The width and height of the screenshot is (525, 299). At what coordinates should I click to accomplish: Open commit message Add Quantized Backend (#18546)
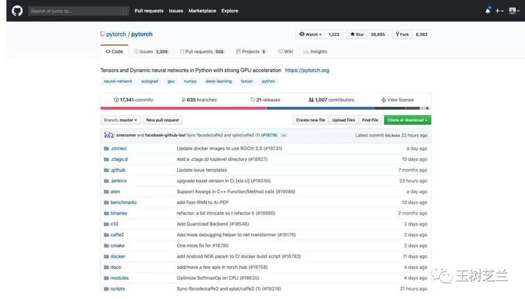click(x=213, y=224)
